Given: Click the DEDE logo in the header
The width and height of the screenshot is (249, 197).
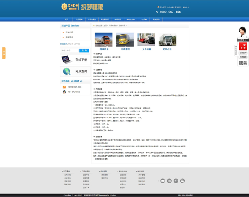Looking at the screenshot, I should pos(70,7).
